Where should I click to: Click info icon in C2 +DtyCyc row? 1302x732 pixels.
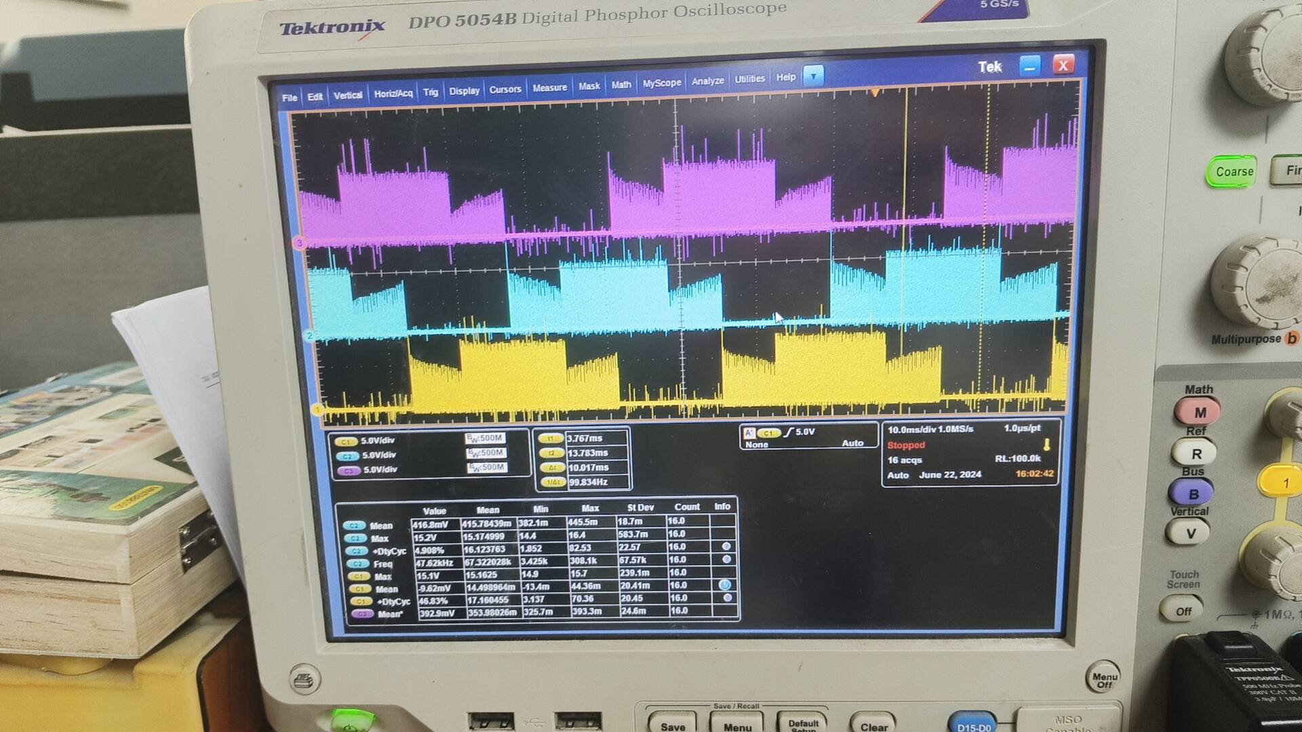pyautogui.click(x=726, y=546)
